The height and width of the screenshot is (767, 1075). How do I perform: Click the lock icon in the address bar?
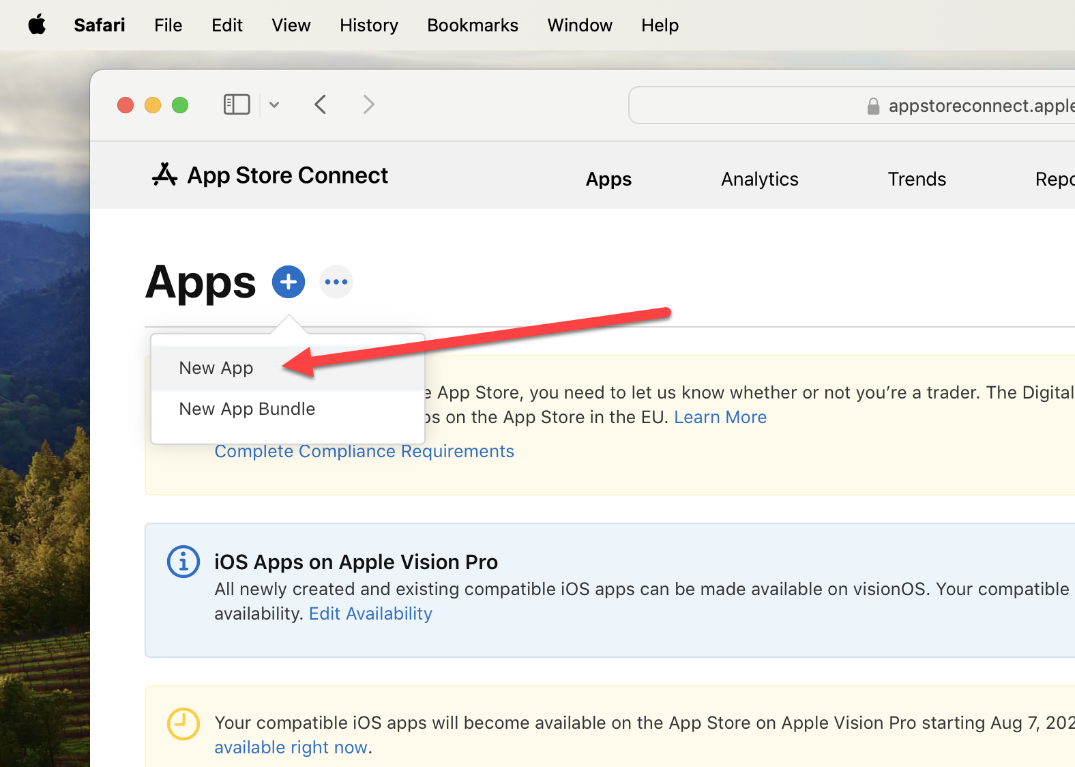coord(873,106)
